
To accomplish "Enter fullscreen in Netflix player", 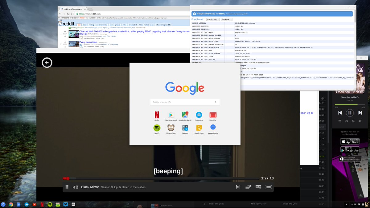I will coord(269,187).
